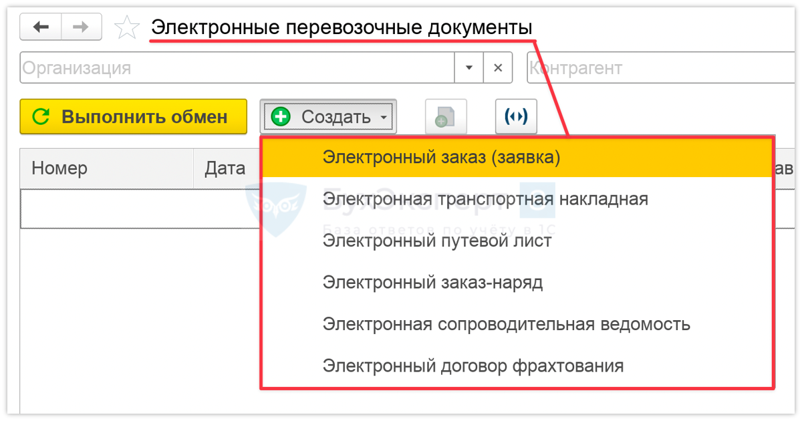Clear the Организация field with X

point(498,68)
